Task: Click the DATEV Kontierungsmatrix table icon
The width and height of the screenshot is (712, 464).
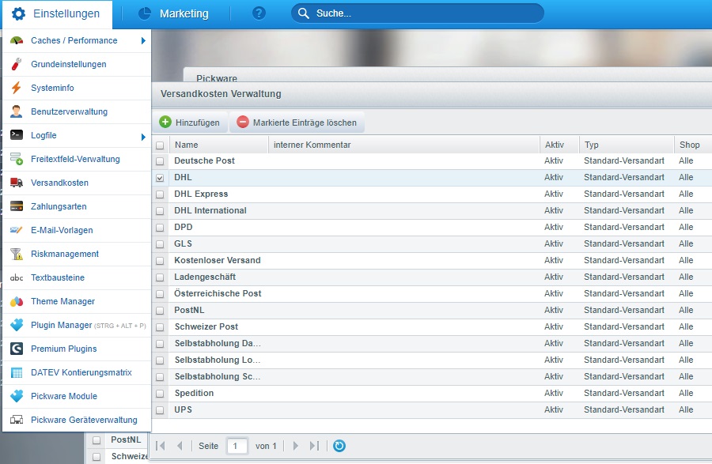Action: tap(17, 372)
